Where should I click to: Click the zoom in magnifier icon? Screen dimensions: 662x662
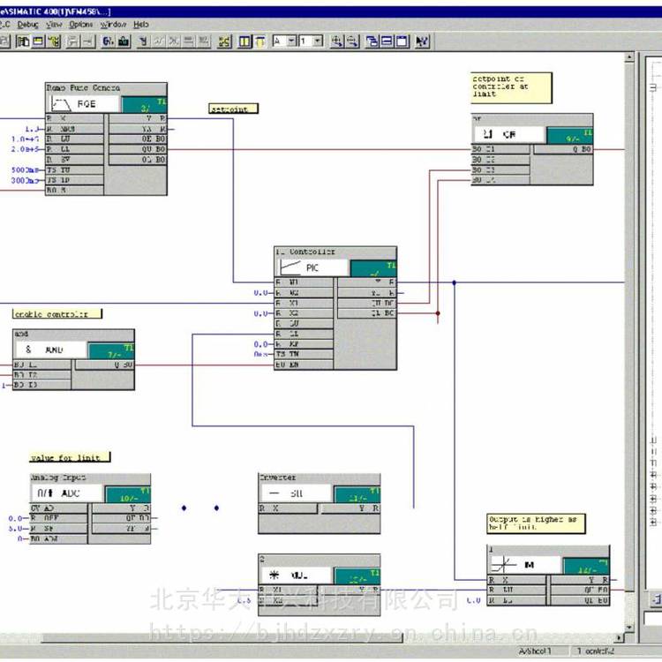336,41
